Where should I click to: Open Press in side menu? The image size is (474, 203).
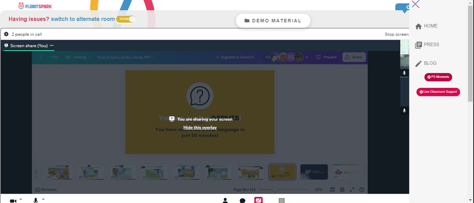[427, 45]
